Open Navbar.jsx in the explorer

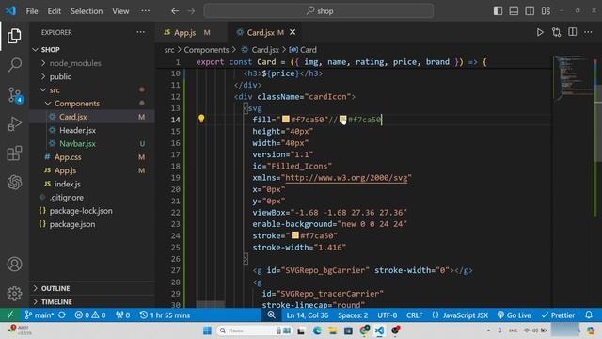[77, 144]
